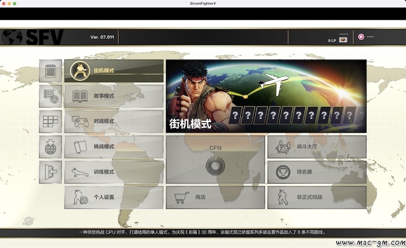This screenshot has width=406, height=248.
Task: Start 非正式对战 casual match
Action: (317, 198)
